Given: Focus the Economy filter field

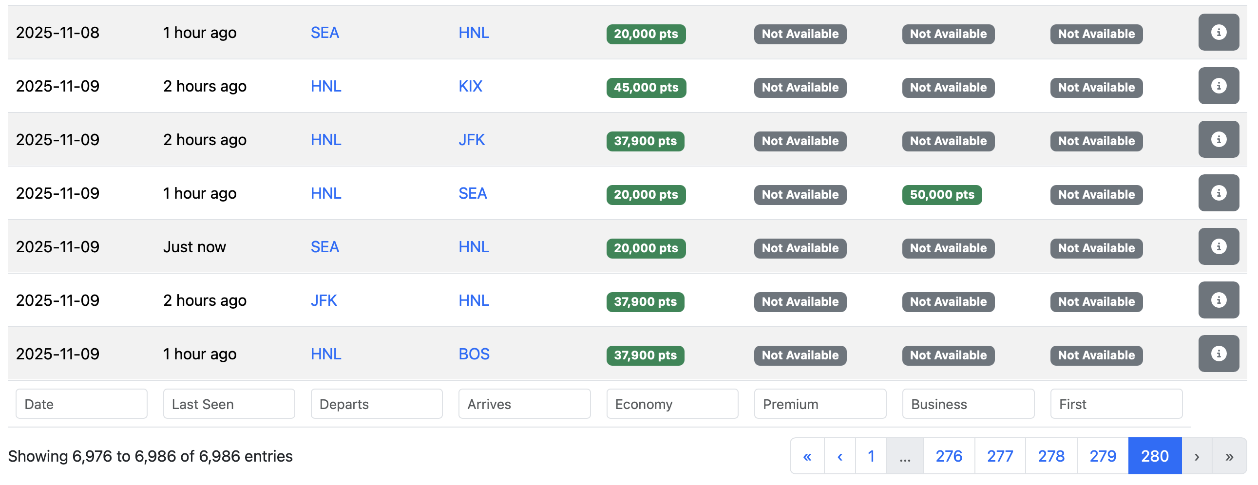Looking at the screenshot, I should tap(672, 404).
